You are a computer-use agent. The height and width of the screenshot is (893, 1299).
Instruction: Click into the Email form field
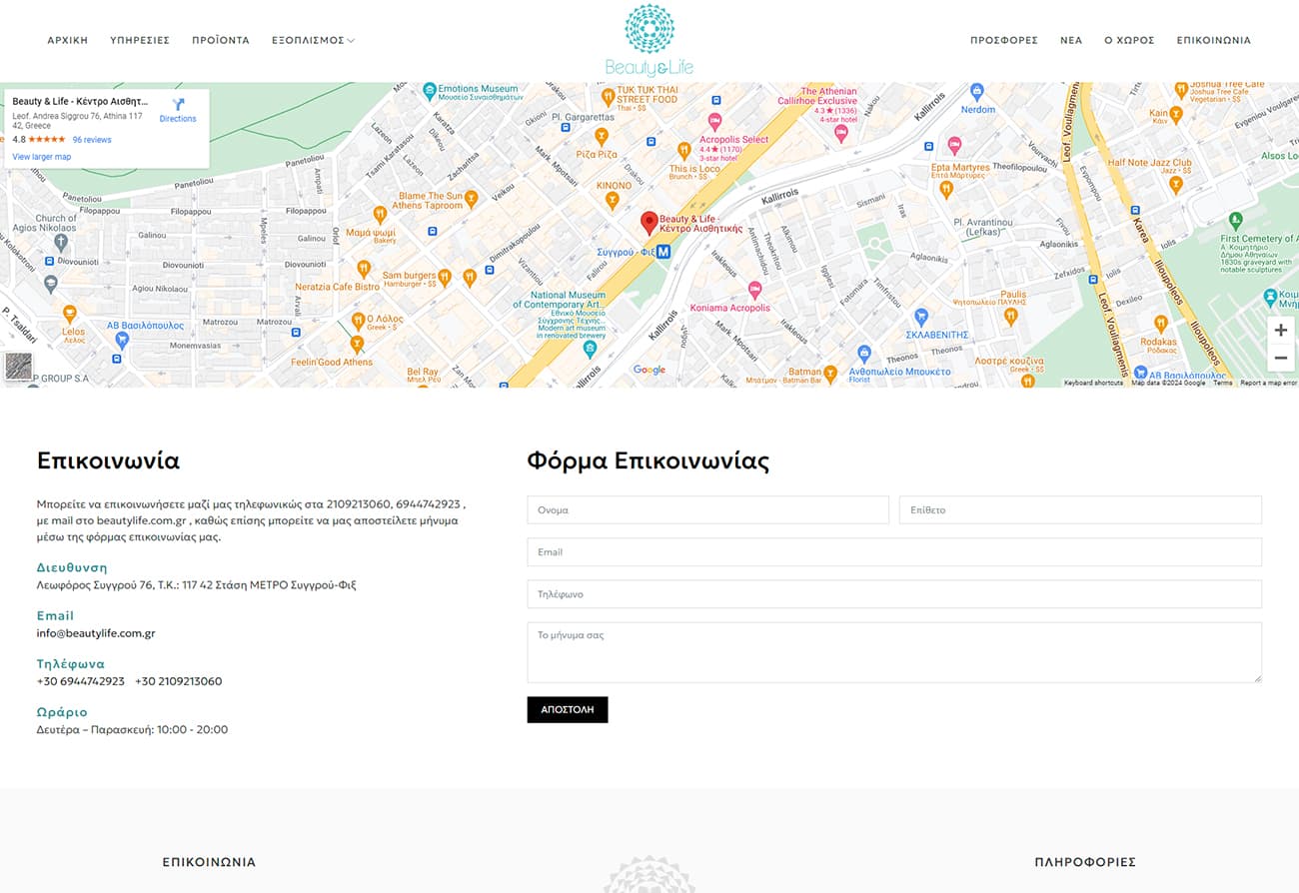tap(894, 552)
